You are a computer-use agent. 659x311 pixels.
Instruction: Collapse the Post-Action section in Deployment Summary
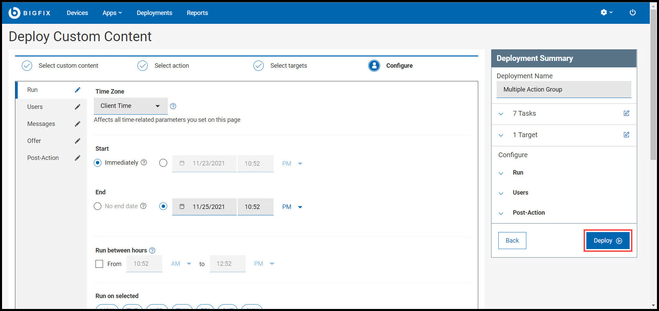pos(501,213)
